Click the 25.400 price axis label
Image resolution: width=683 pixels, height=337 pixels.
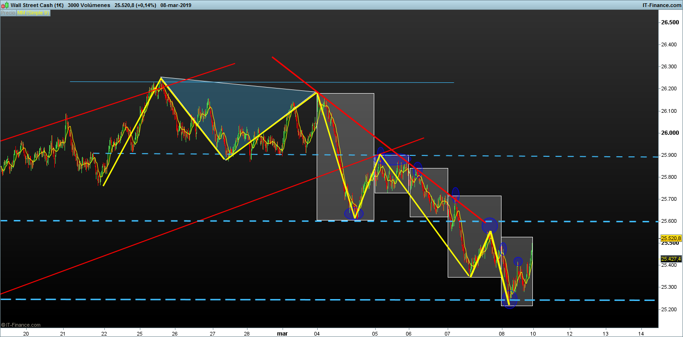pos(670,265)
